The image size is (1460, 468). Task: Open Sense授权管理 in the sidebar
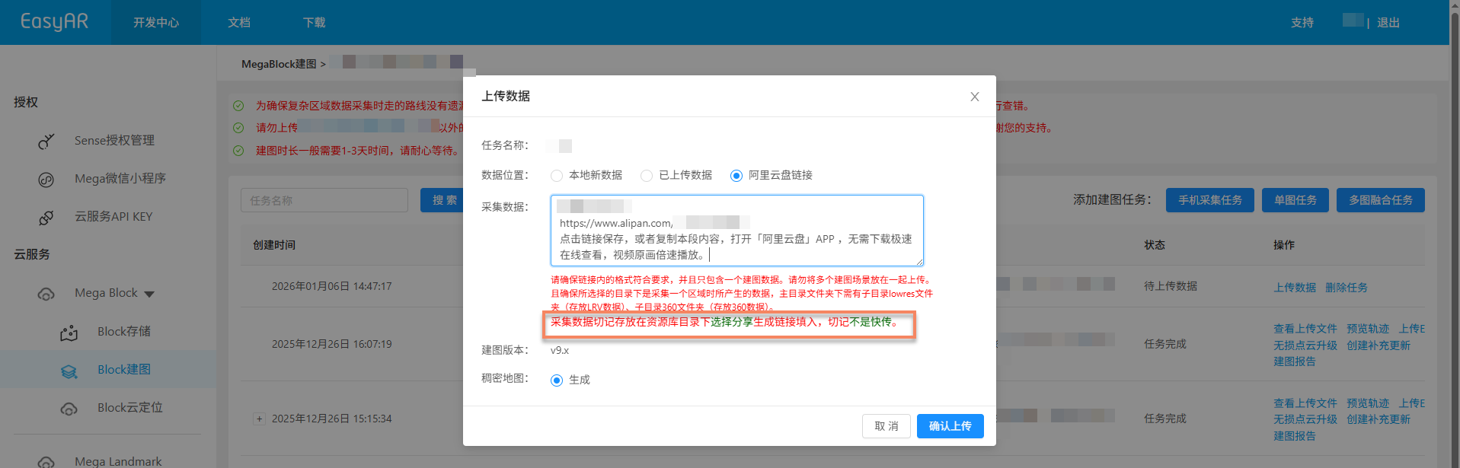pos(114,140)
